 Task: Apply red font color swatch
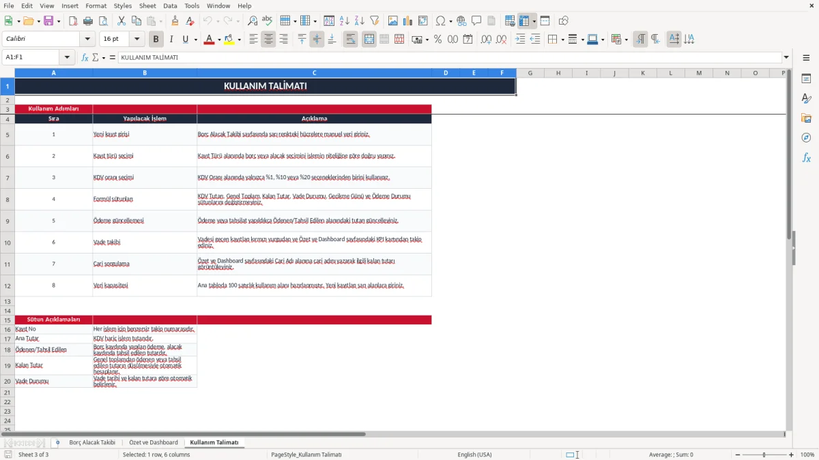tap(208, 40)
